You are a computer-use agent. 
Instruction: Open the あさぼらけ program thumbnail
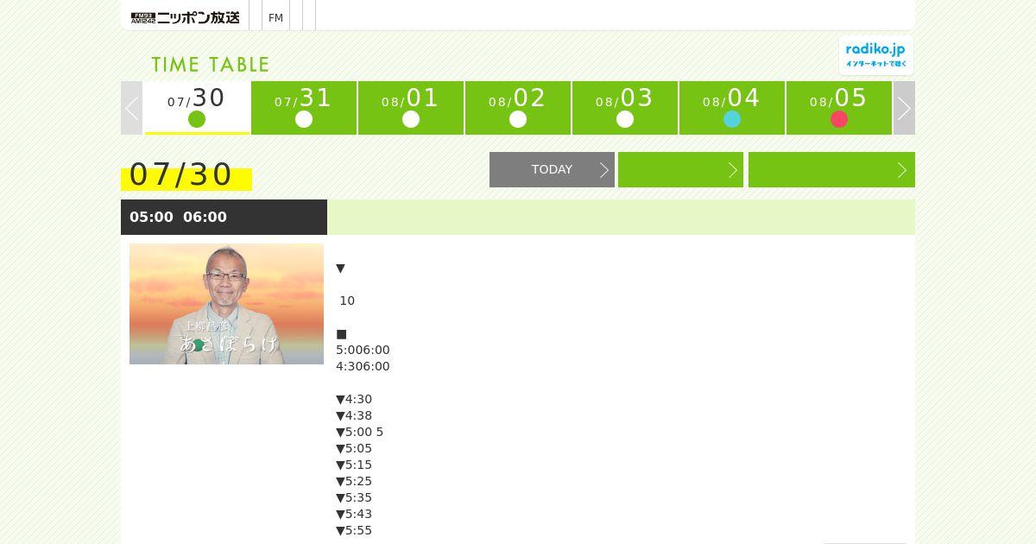(x=226, y=304)
